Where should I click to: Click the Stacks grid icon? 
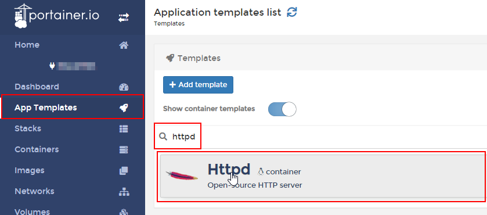(x=124, y=129)
